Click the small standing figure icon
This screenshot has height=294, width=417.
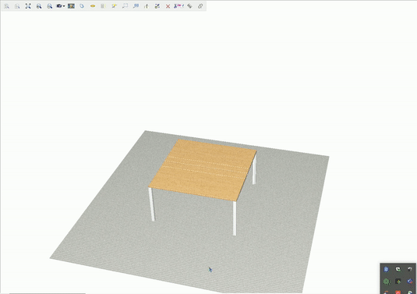147,6
